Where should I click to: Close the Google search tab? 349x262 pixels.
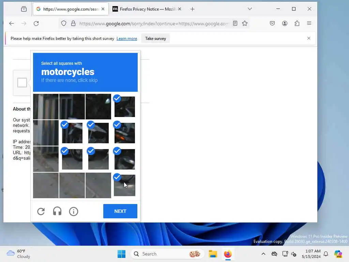point(103,9)
